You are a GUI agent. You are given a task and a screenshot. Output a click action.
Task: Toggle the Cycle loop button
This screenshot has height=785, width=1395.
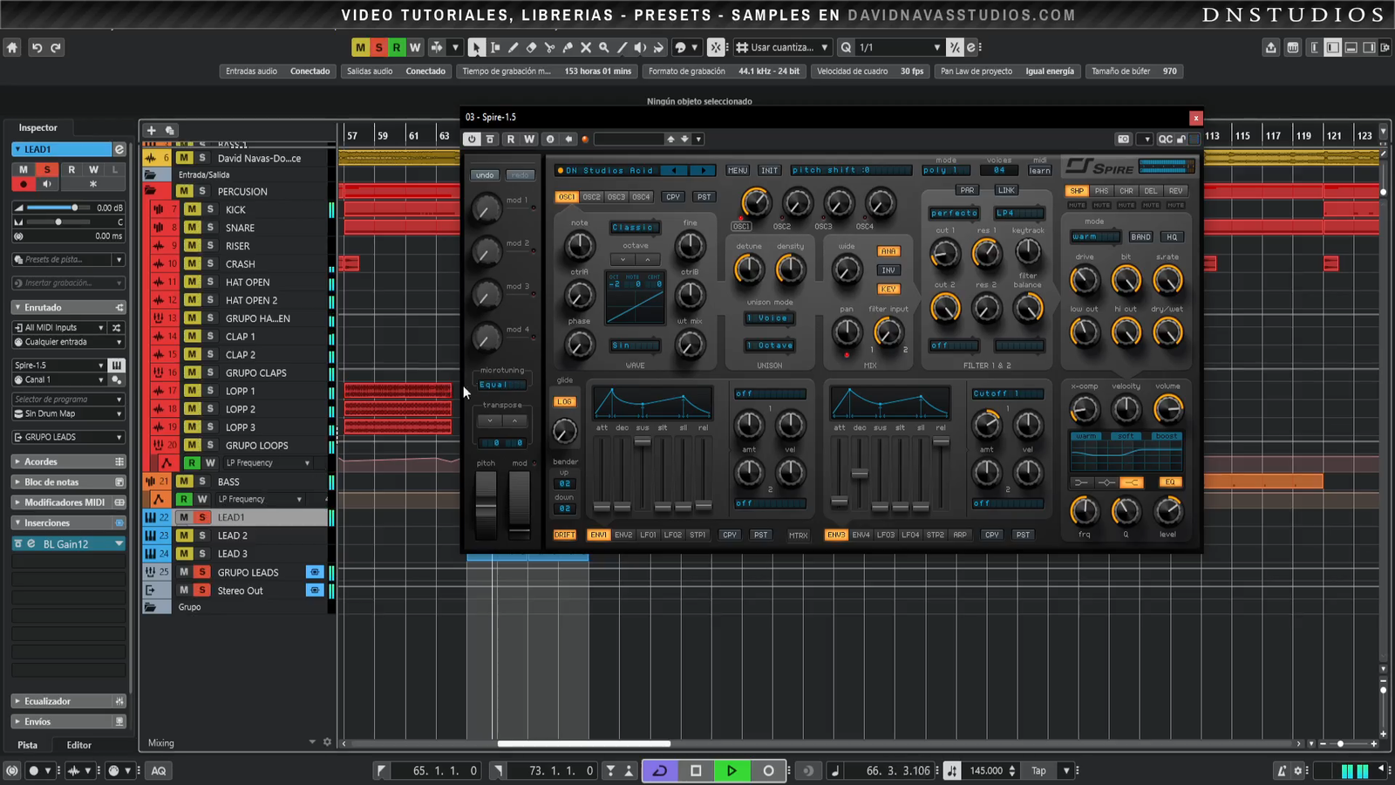(x=660, y=770)
